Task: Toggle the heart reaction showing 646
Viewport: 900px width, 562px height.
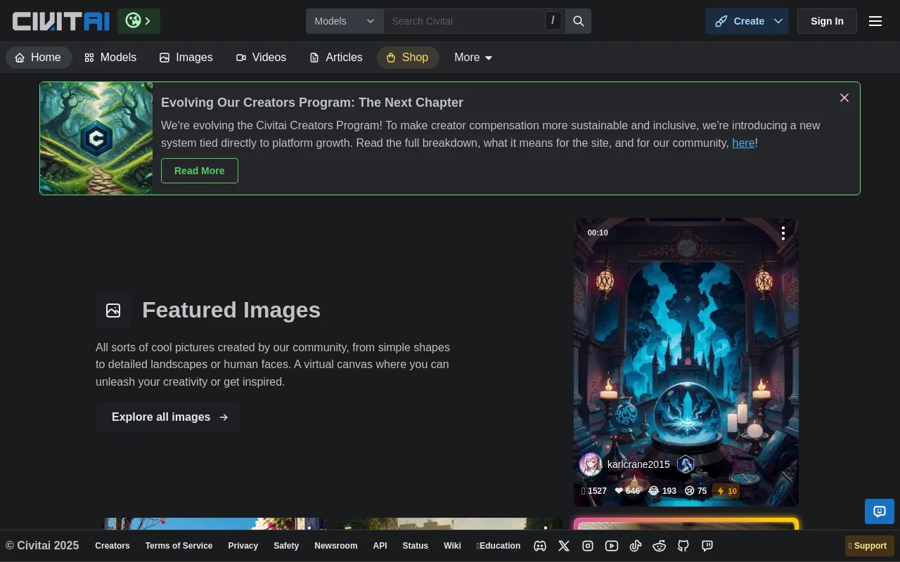Action: click(x=627, y=491)
